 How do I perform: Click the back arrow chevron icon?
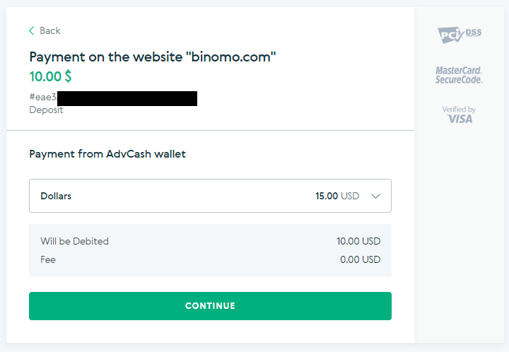pos(32,30)
